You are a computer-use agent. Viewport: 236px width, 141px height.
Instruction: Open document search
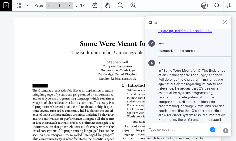tap(217, 5)
